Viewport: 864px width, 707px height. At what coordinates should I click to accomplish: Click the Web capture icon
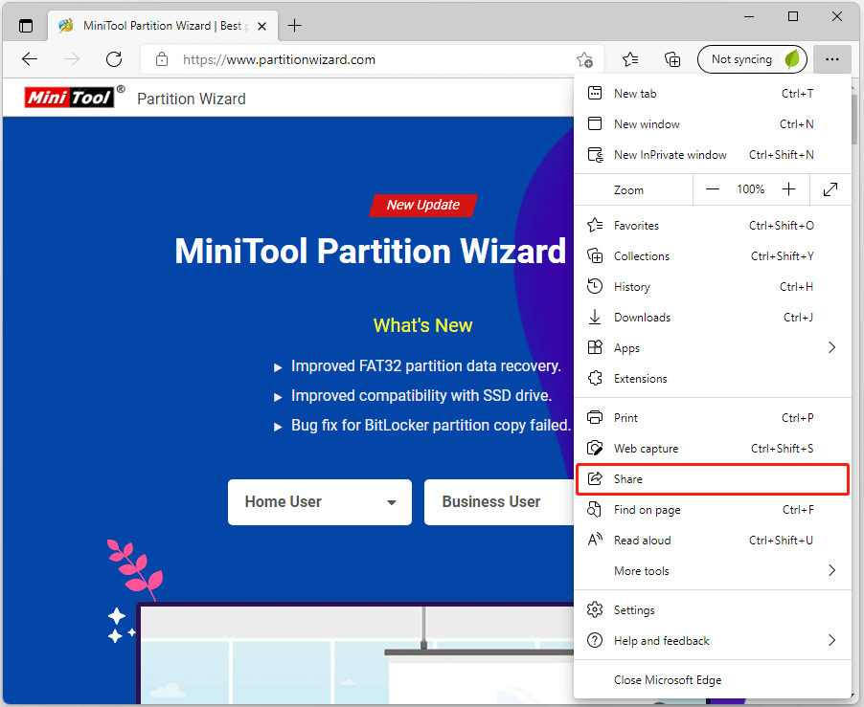596,448
